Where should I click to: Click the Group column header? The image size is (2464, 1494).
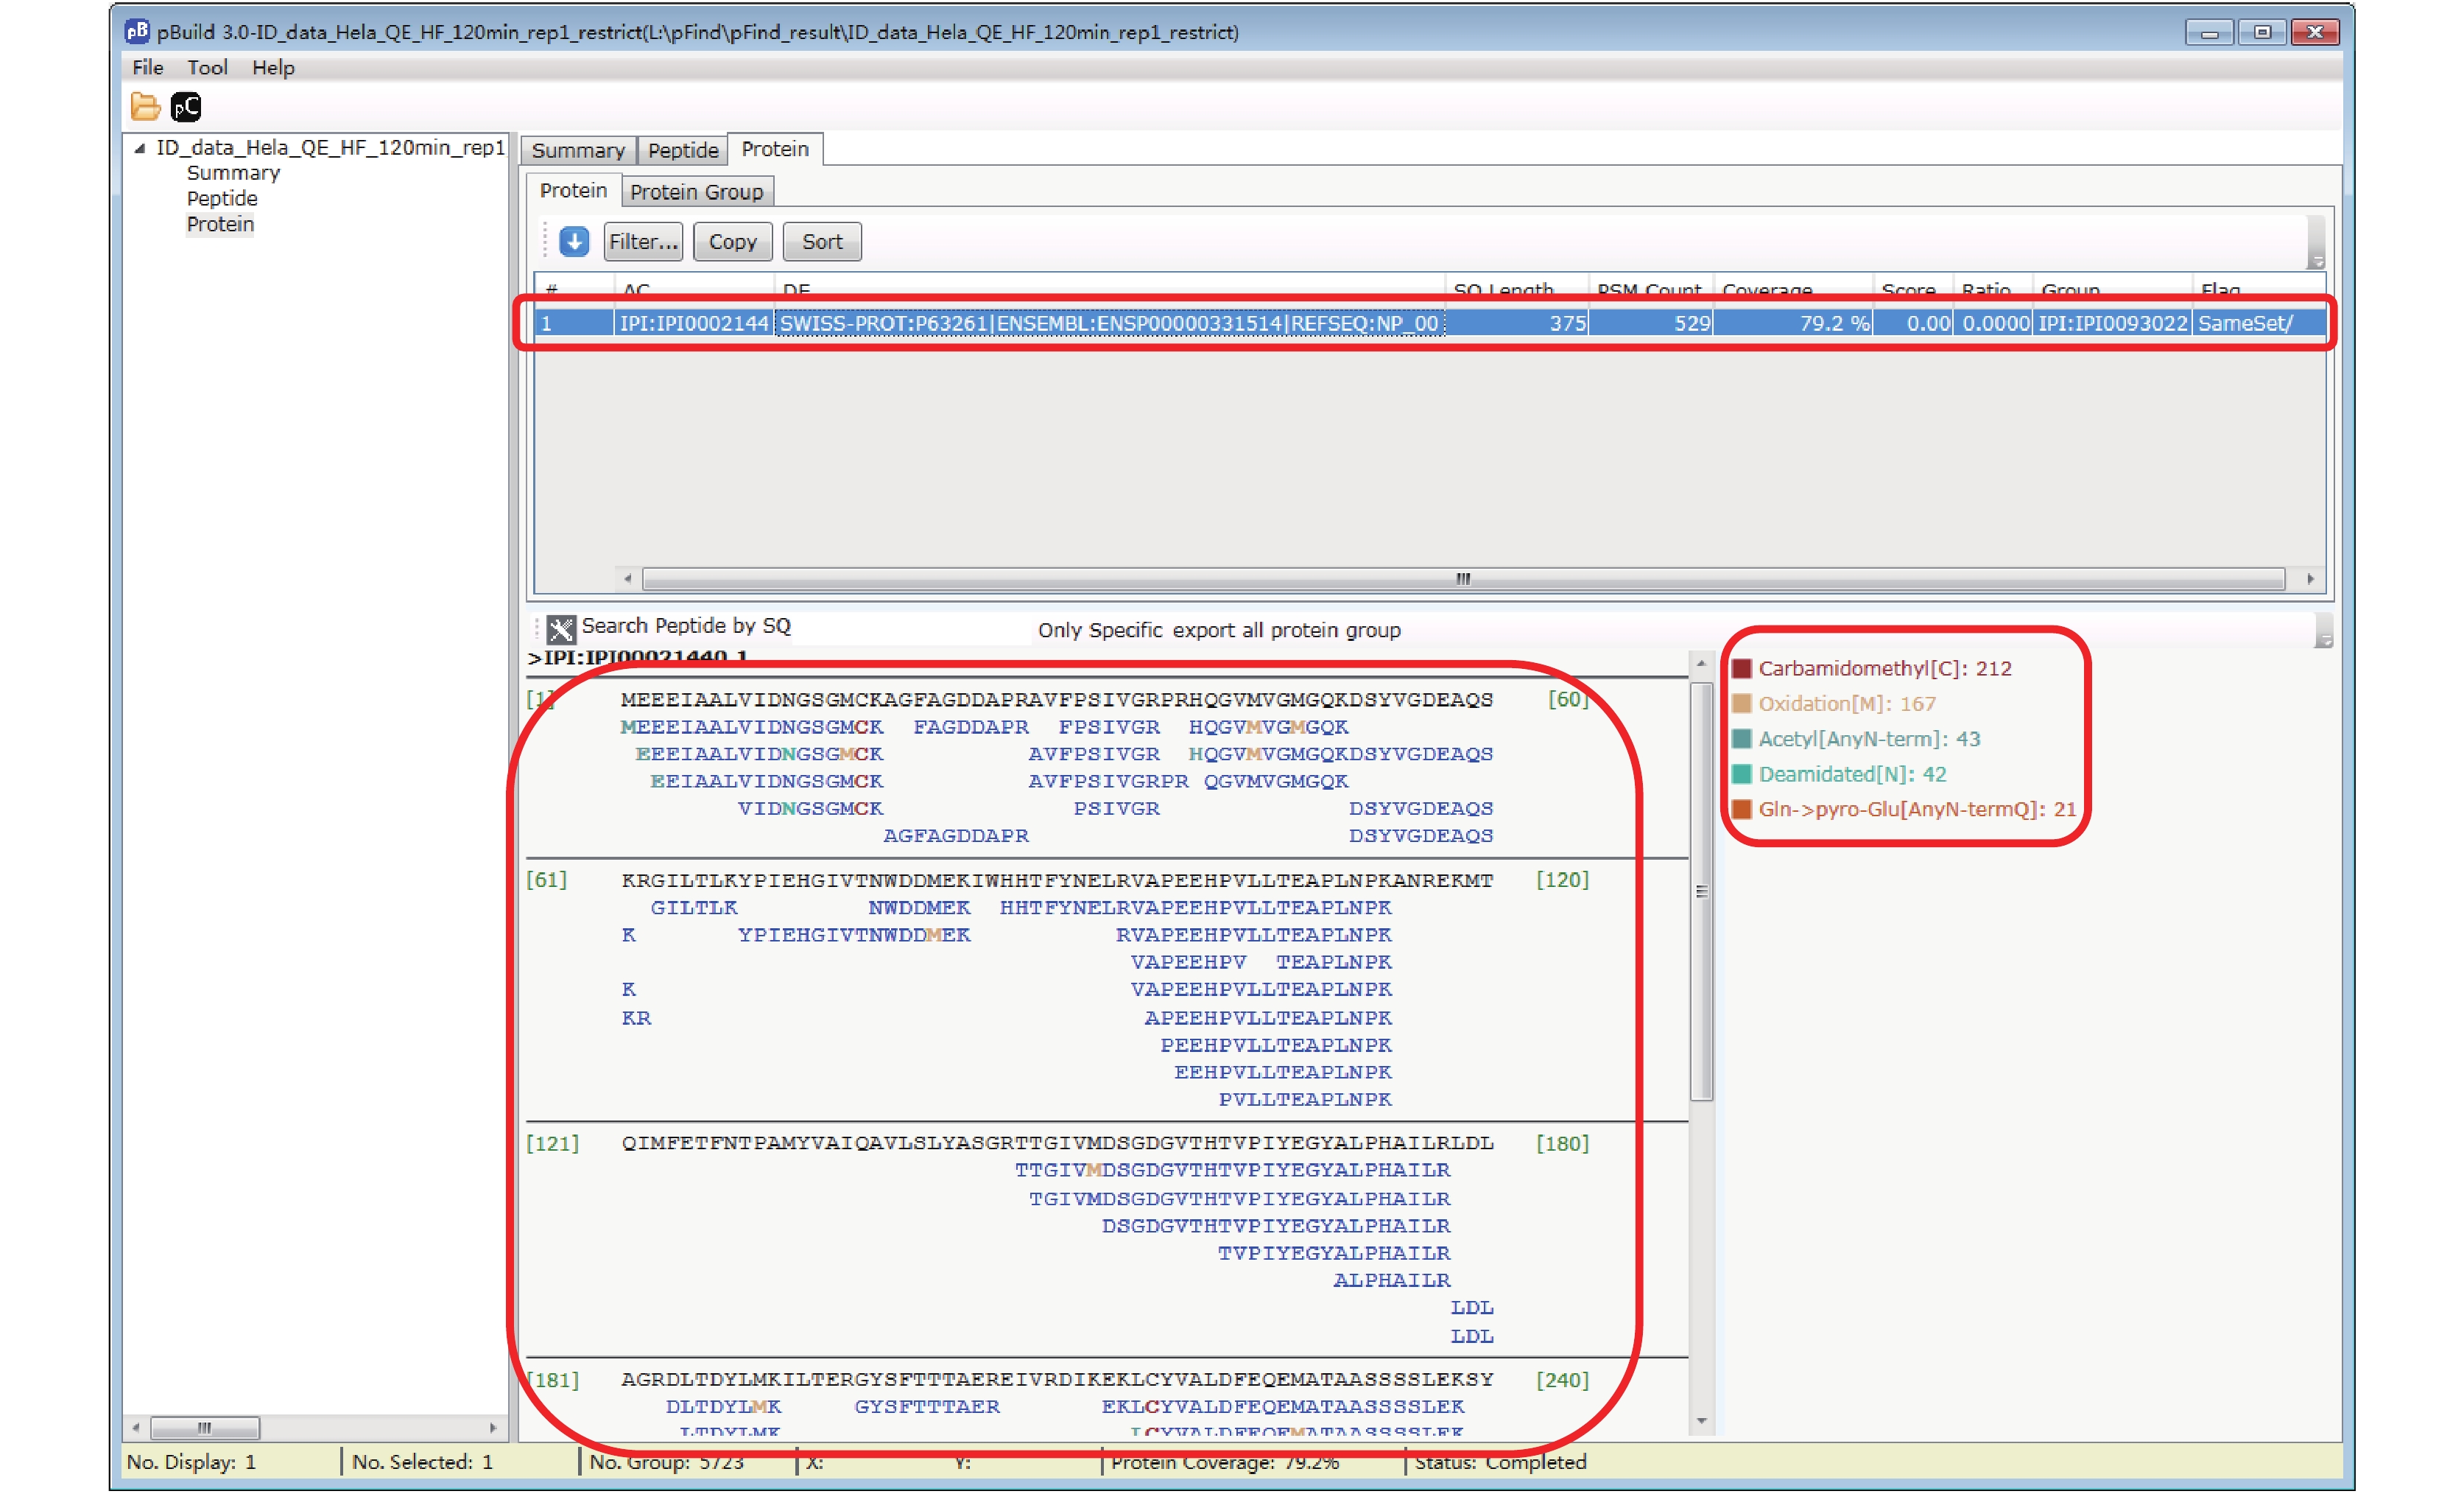tap(2113, 290)
